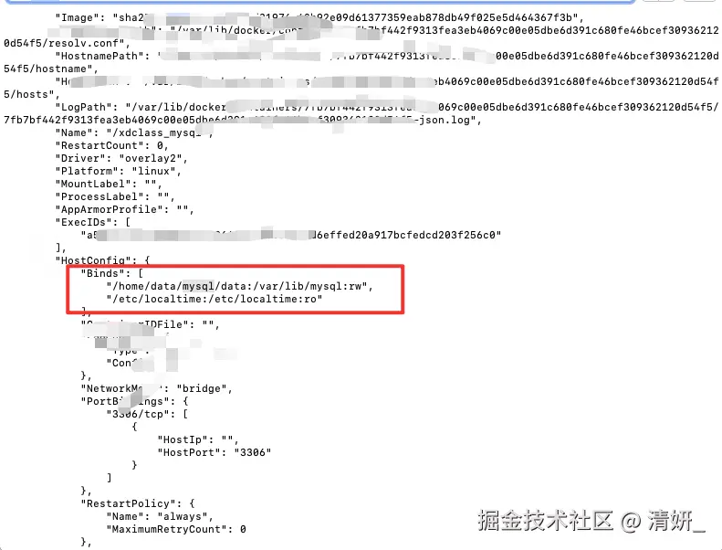
Task: Click the /etc/localtime:/etc/localtime:ro bind entry
Action: point(215,299)
